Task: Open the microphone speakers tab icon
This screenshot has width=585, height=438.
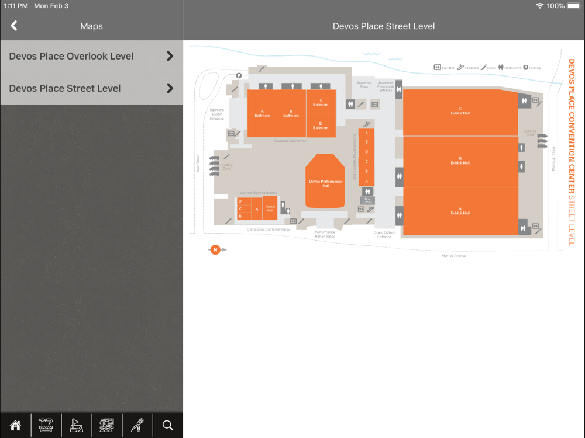Action: pos(137,425)
